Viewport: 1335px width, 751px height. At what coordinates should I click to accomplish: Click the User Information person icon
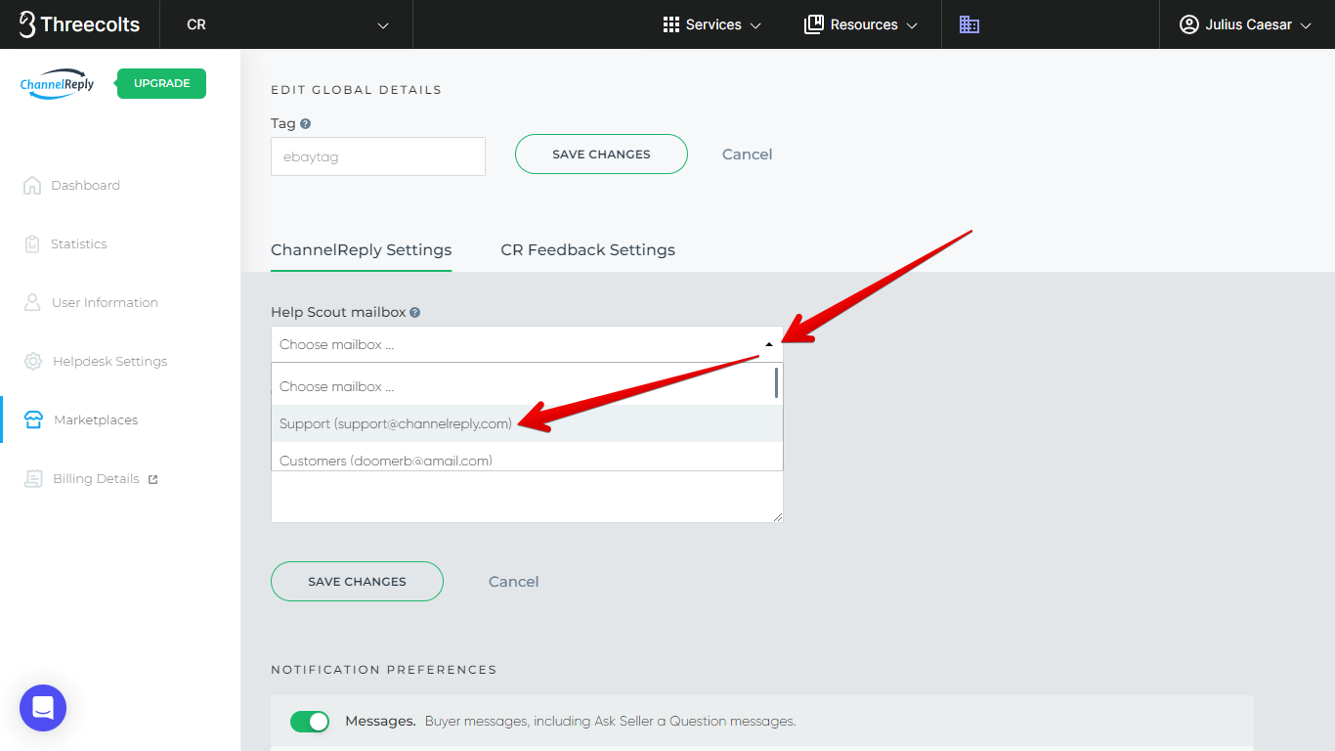pyautogui.click(x=32, y=302)
